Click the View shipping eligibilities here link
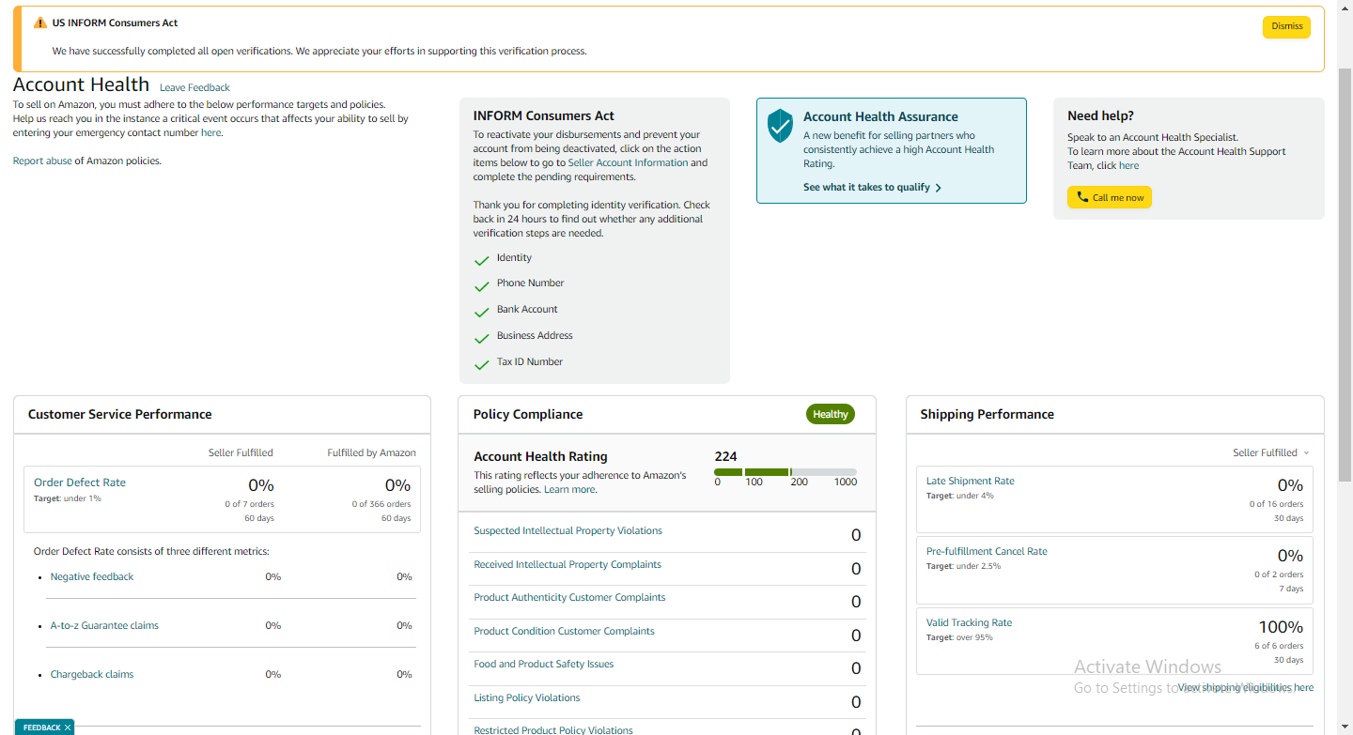The width and height of the screenshot is (1353, 735). point(1246,687)
